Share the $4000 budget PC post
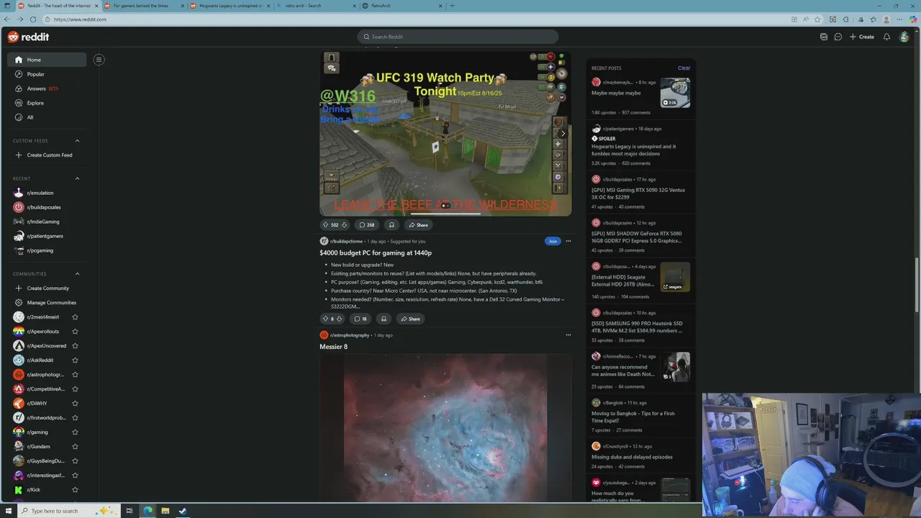The image size is (921, 518). 410,319
